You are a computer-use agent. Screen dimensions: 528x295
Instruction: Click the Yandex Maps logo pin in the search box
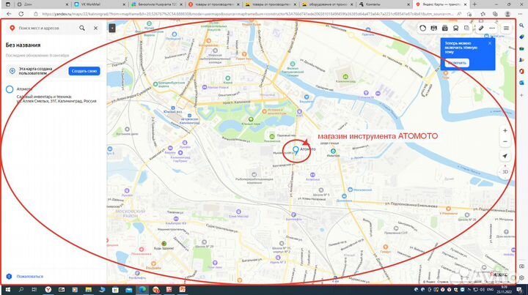(x=12, y=29)
